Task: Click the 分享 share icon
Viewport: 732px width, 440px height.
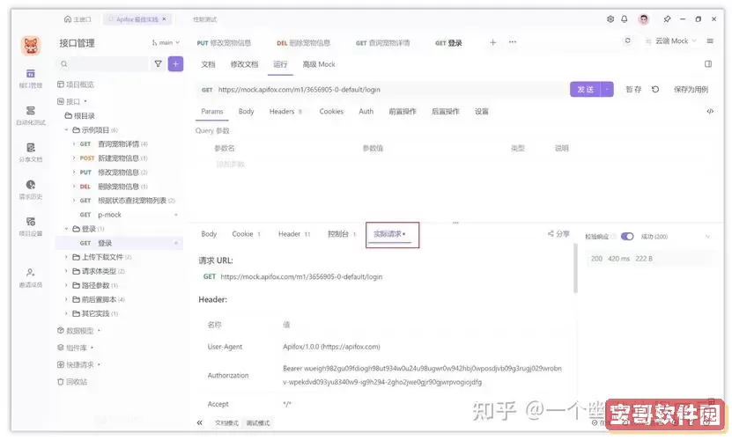Action: (x=558, y=234)
